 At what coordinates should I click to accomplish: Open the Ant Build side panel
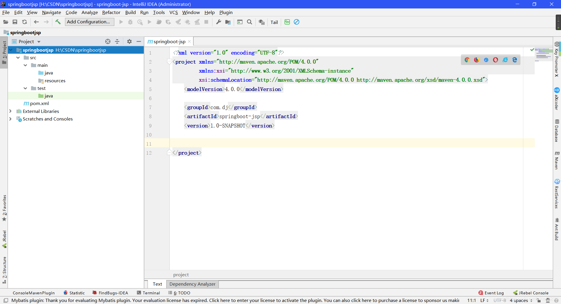pyautogui.click(x=557, y=229)
